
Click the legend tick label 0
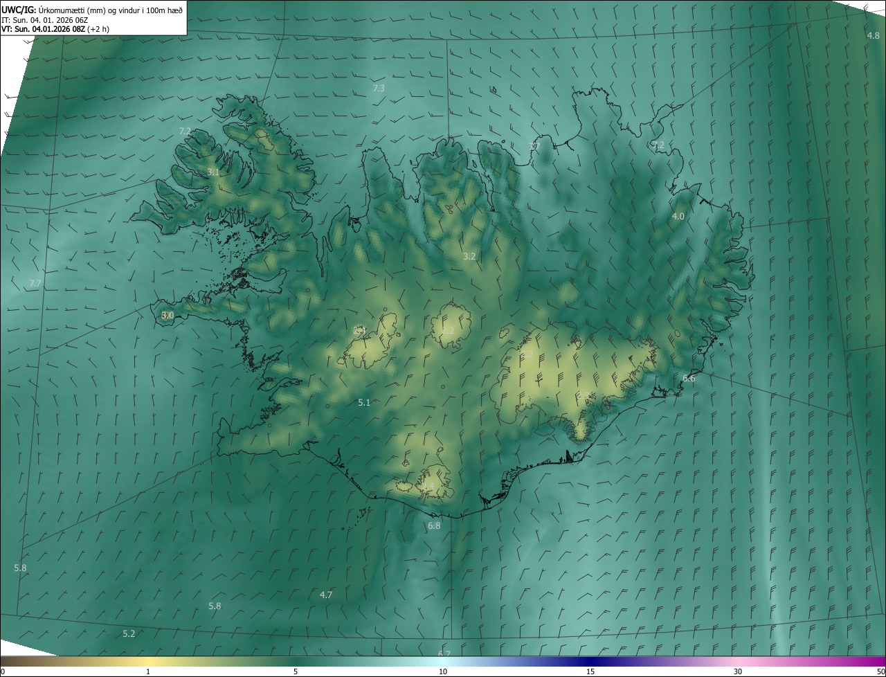pyautogui.click(x=3, y=671)
